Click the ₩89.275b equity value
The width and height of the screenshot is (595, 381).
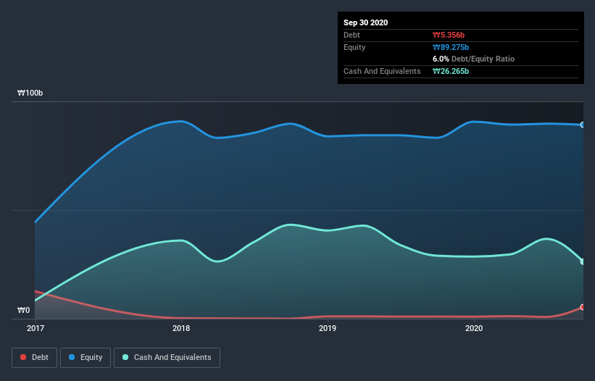(x=451, y=47)
